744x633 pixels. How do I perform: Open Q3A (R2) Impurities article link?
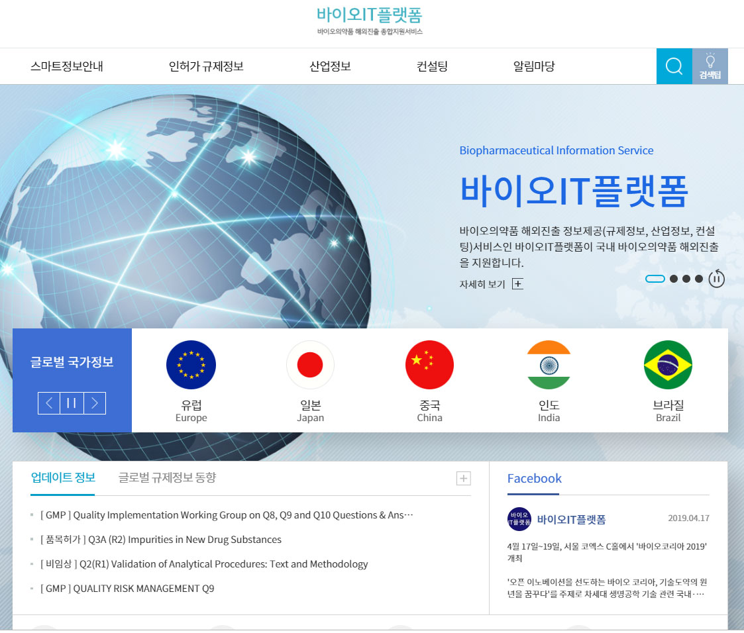[x=184, y=540]
